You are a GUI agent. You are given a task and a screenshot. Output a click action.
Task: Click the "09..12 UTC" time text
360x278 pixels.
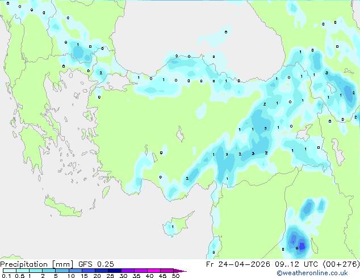[x=296, y=264]
